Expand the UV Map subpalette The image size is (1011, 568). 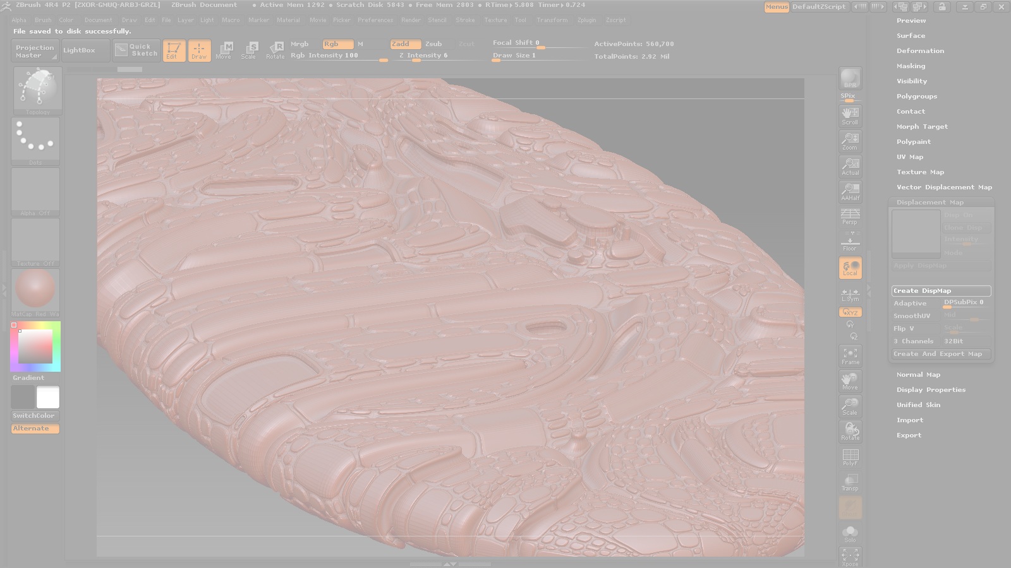(x=910, y=157)
